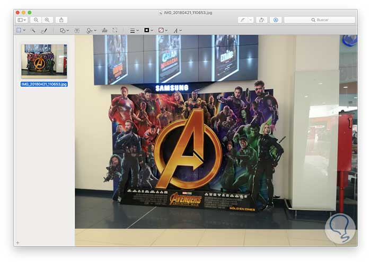371x264 pixels.
Task: Open the border color swatch
Action: point(147,30)
